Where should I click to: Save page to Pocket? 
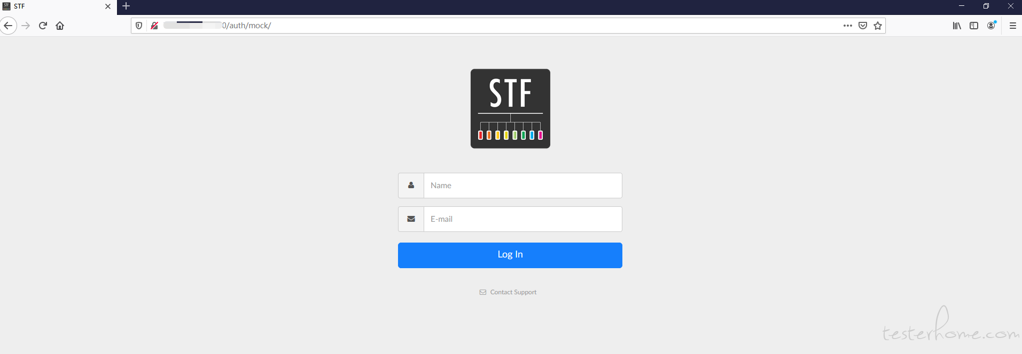[863, 26]
